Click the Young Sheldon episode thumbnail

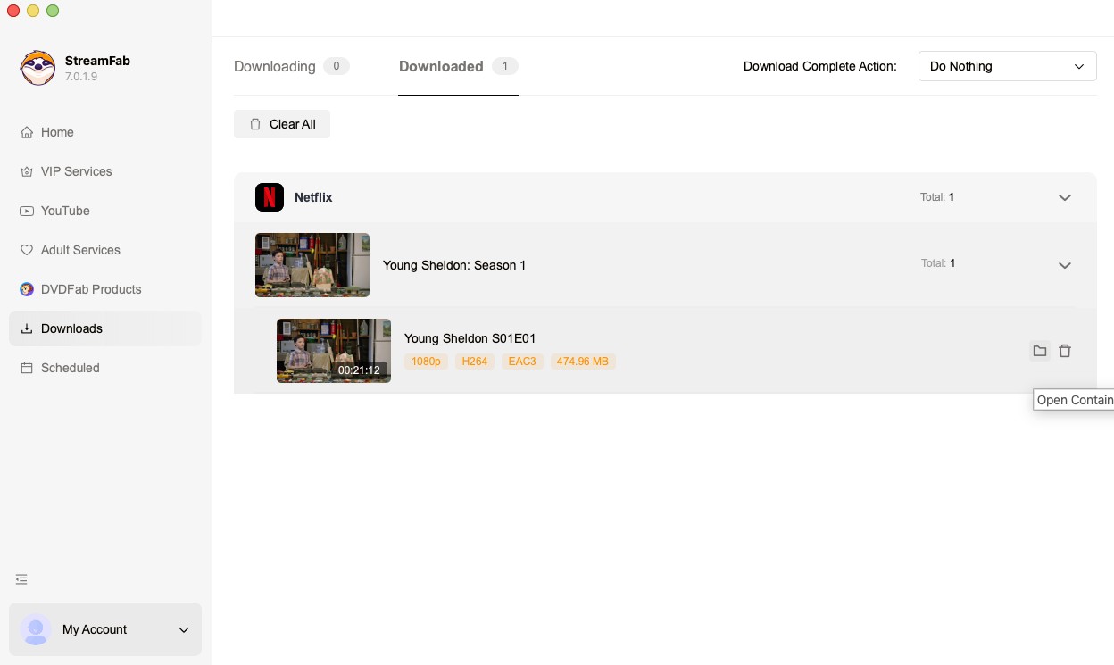click(334, 351)
